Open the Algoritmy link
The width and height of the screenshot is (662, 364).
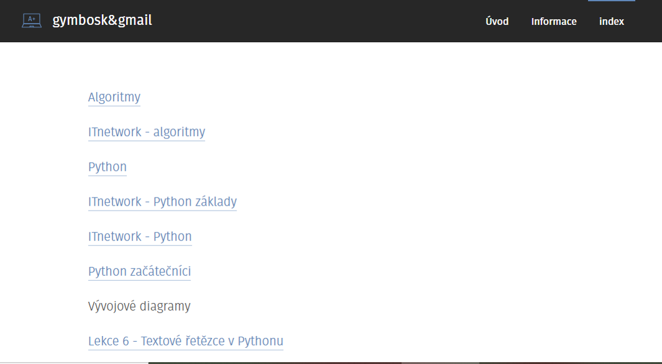tap(114, 97)
